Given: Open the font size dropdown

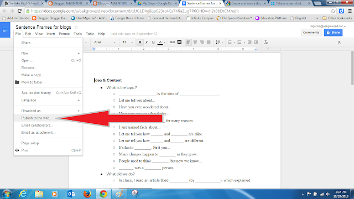Looking at the screenshot, I should coord(128,42).
